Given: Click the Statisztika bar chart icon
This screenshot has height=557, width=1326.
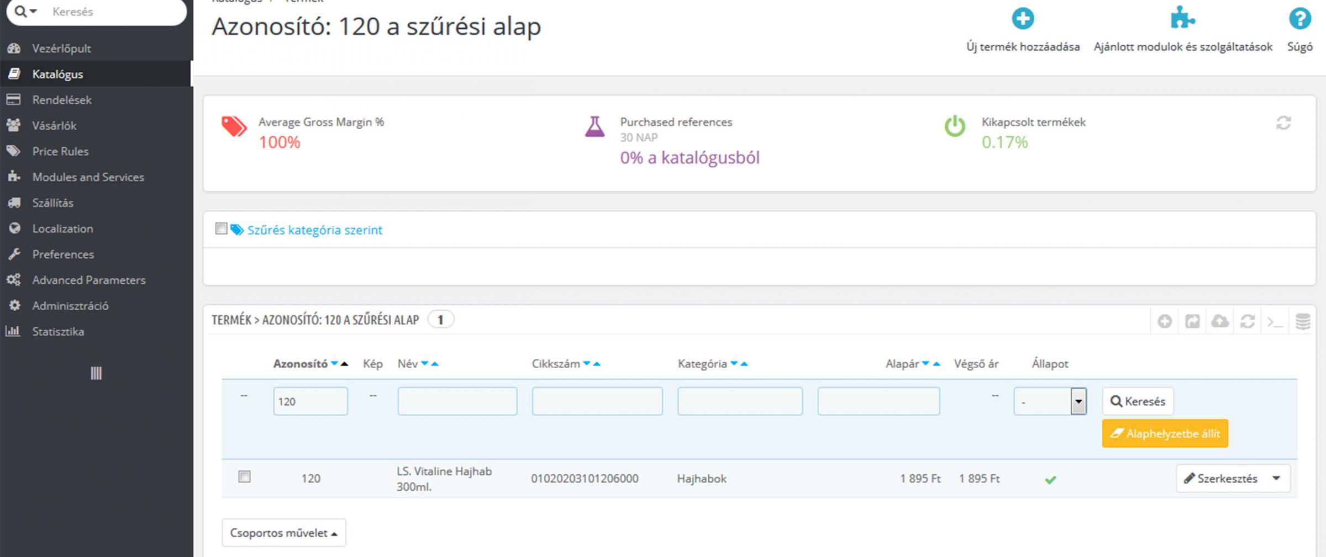Looking at the screenshot, I should pyautogui.click(x=13, y=331).
